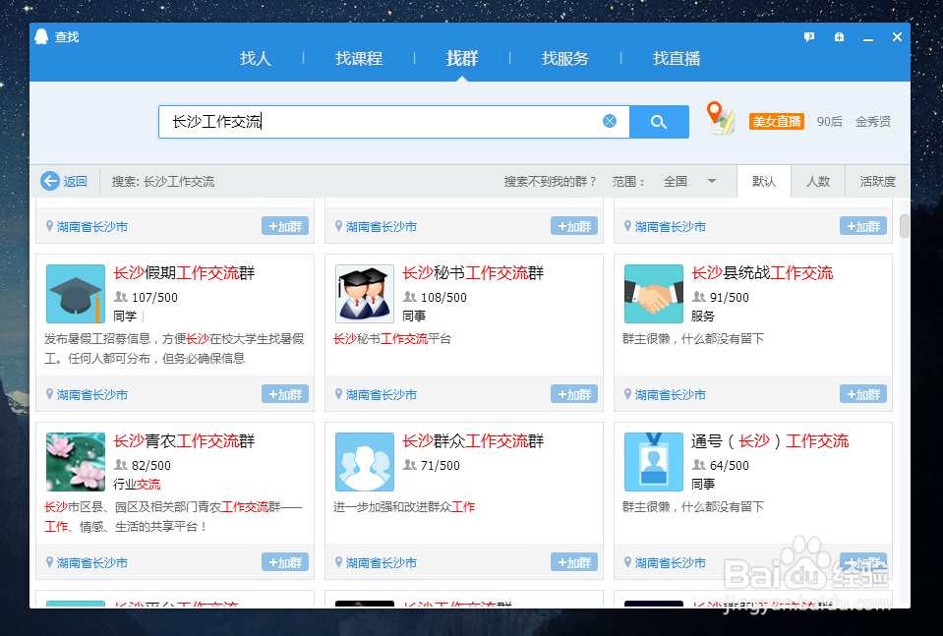Click inside the search input field

coord(383,121)
